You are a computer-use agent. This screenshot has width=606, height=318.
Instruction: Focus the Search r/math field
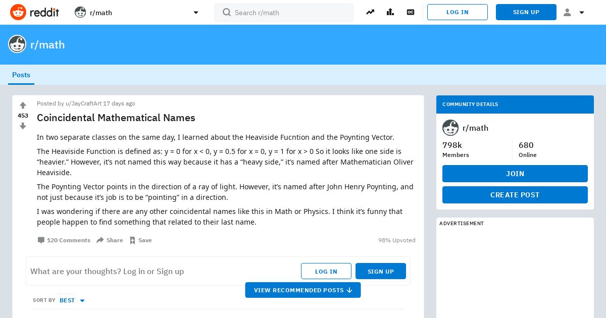pyautogui.click(x=284, y=13)
